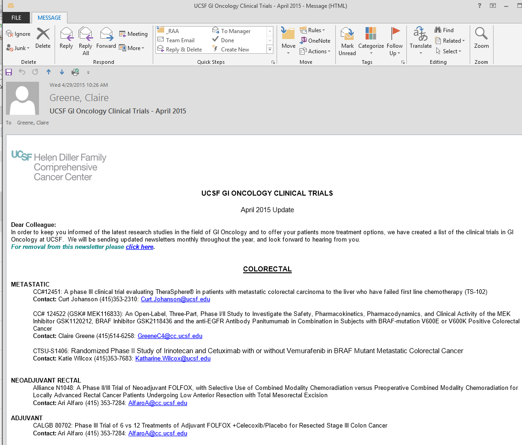Click the message subject line text
The width and height of the screenshot is (522, 445).
pos(118,111)
